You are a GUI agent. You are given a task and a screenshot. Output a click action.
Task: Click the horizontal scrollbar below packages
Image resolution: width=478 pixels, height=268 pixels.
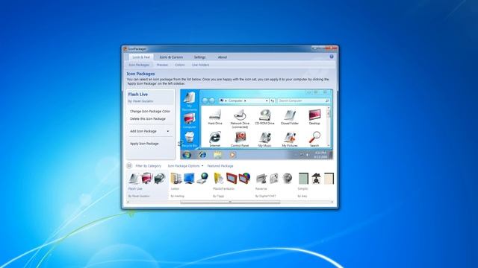tap(230, 202)
